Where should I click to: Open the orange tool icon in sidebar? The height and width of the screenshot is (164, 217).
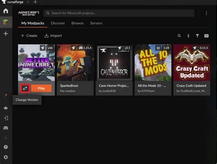click(x=5, y=95)
